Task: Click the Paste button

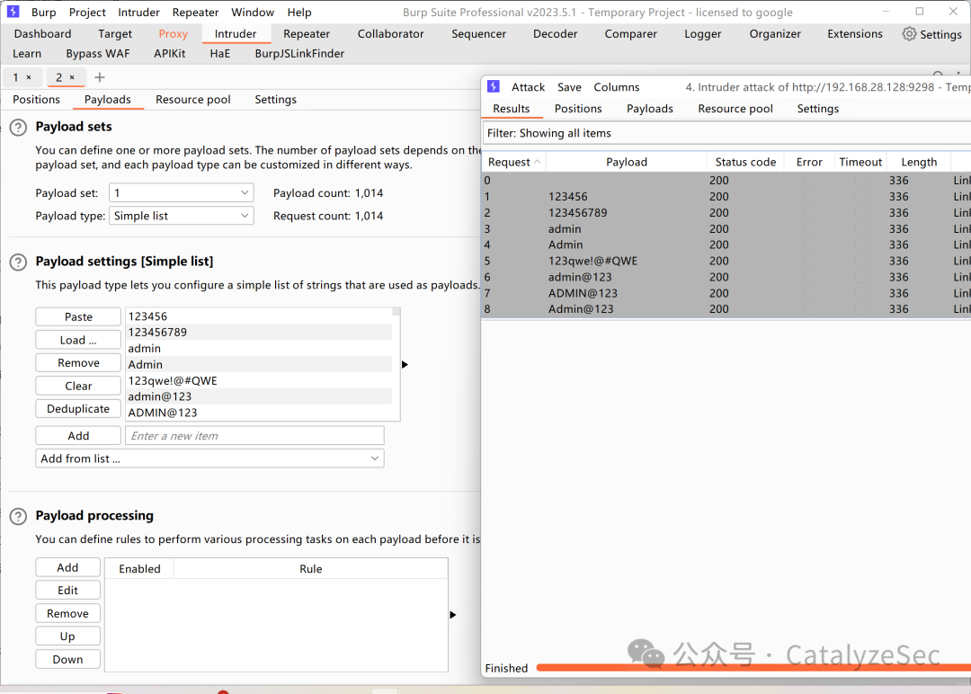Action: pyautogui.click(x=78, y=317)
